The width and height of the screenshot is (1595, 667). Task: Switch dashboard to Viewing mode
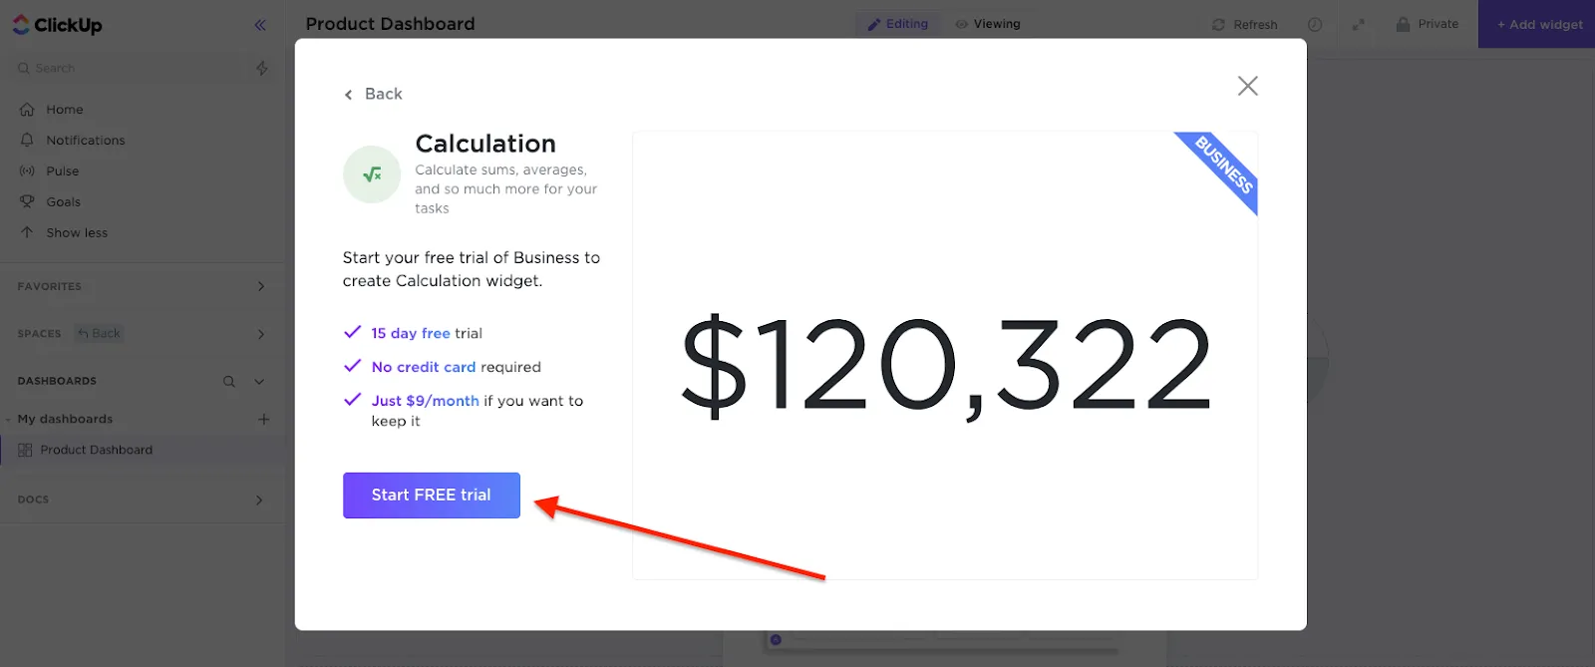988,24
